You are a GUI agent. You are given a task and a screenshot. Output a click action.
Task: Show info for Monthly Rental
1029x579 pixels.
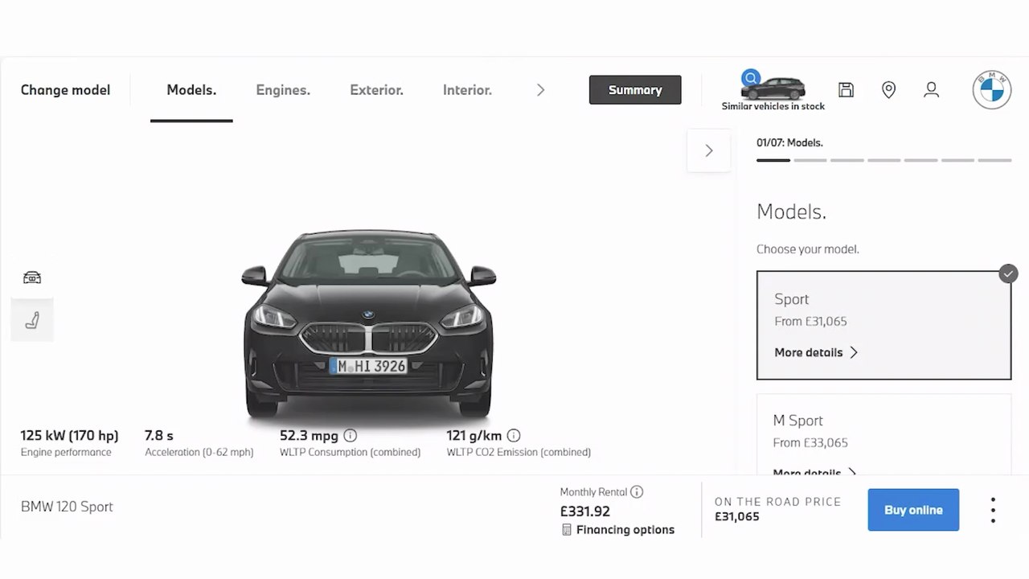(637, 491)
